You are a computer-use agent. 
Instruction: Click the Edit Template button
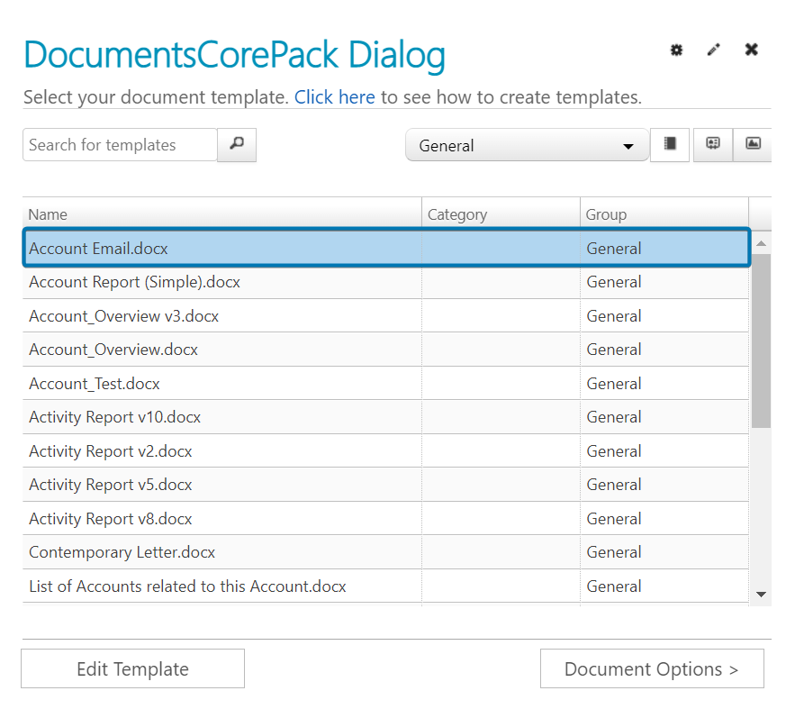pyautogui.click(x=133, y=668)
